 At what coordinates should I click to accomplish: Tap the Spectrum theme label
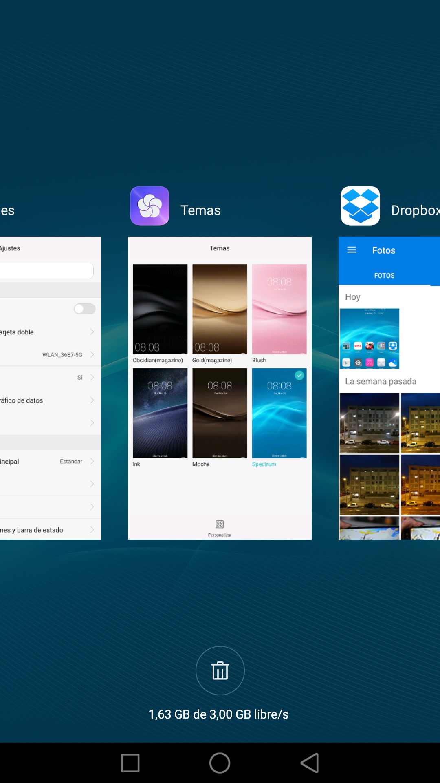tap(264, 464)
